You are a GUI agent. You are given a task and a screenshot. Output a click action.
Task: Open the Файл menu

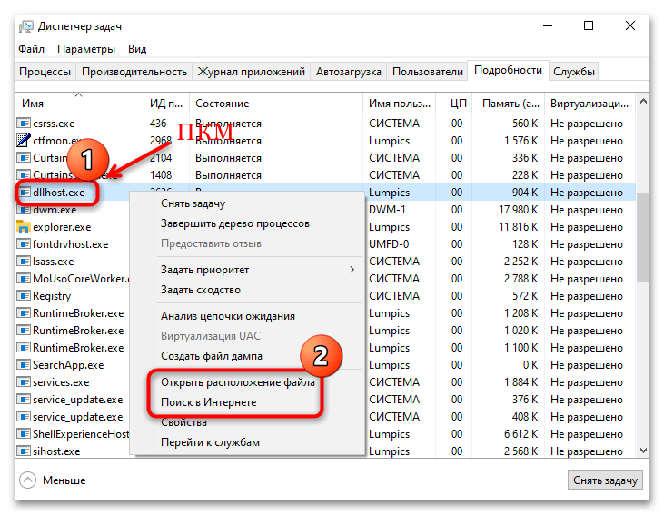point(31,49)
